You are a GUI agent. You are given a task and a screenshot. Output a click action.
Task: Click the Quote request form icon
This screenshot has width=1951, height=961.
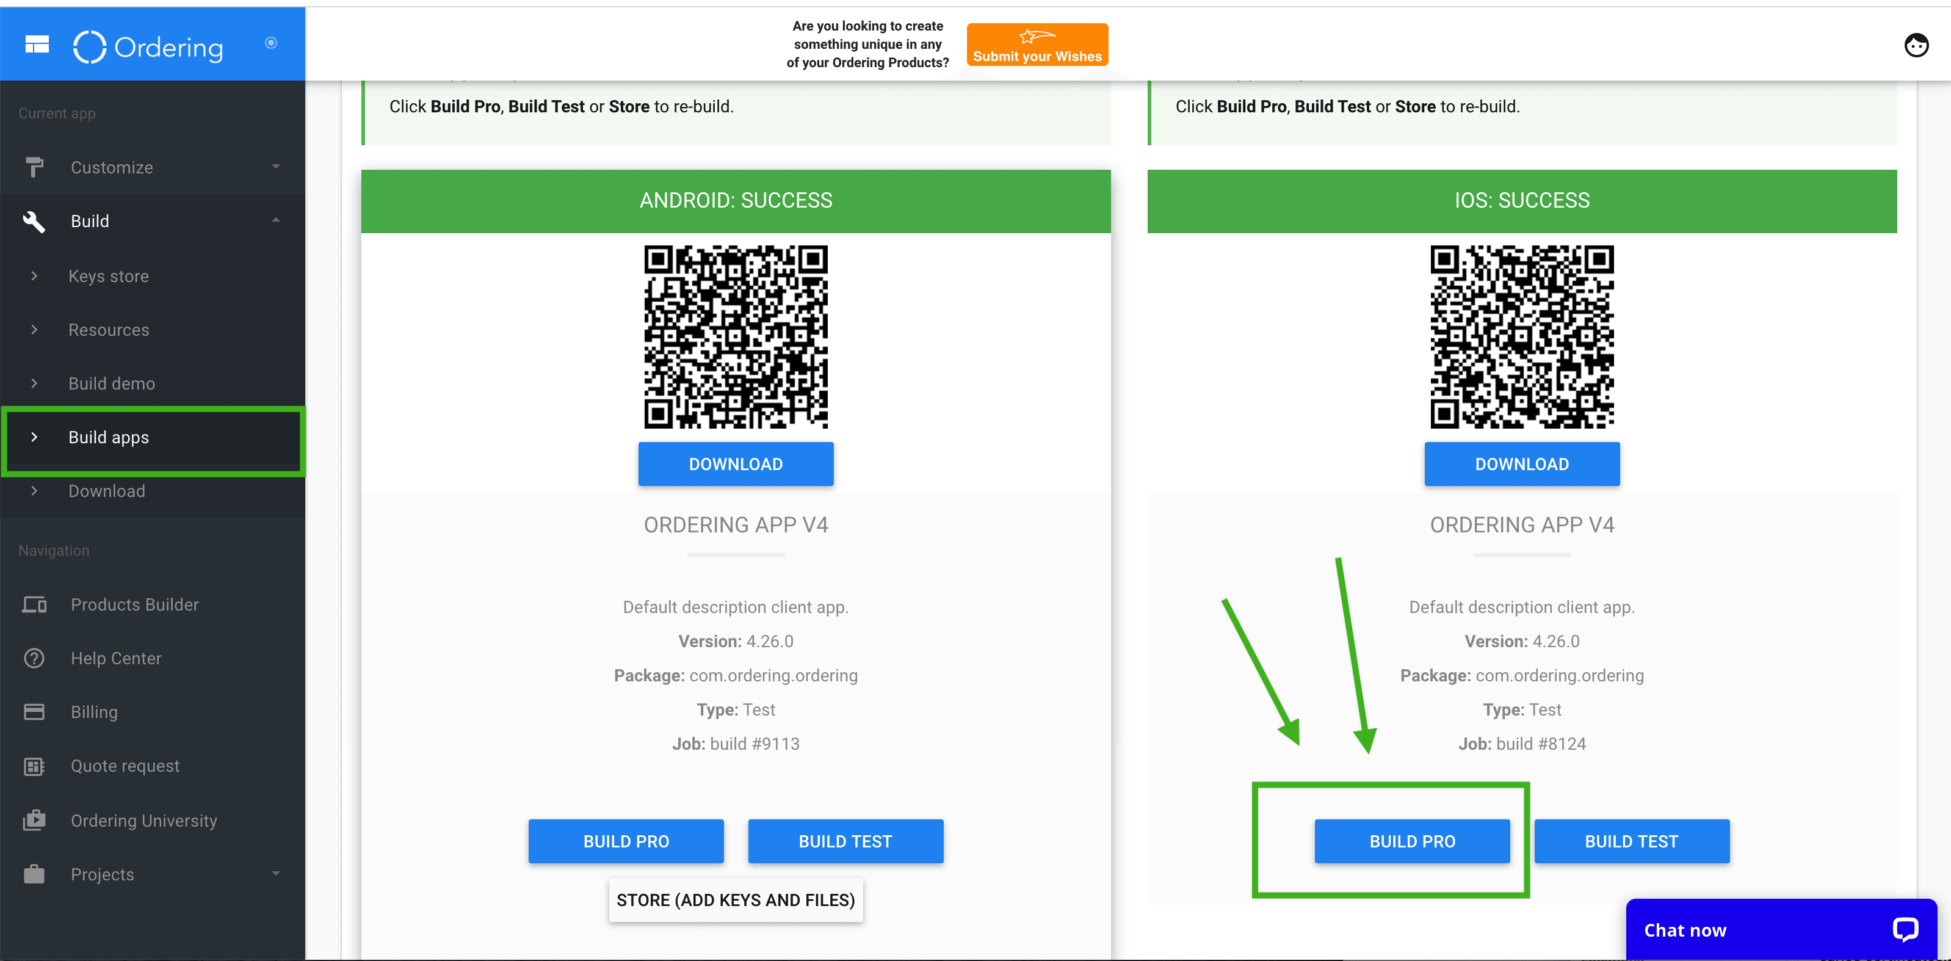[x=34, y=766]
